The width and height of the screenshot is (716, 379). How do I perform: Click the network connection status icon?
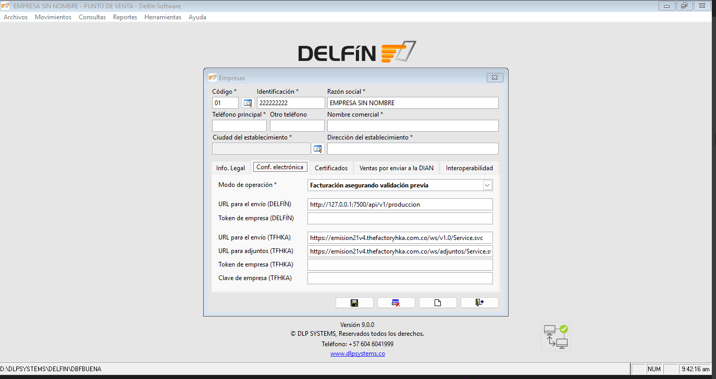click(555, 336)
